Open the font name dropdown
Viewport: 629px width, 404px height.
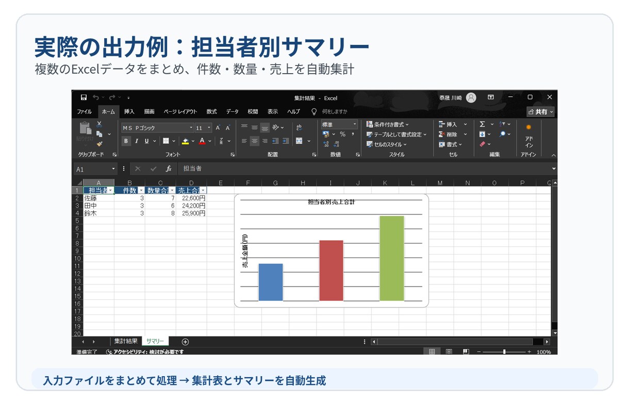(191, 128)
